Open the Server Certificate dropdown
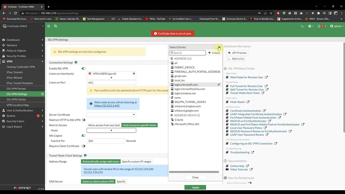345x194 pixels. point(111,115)
